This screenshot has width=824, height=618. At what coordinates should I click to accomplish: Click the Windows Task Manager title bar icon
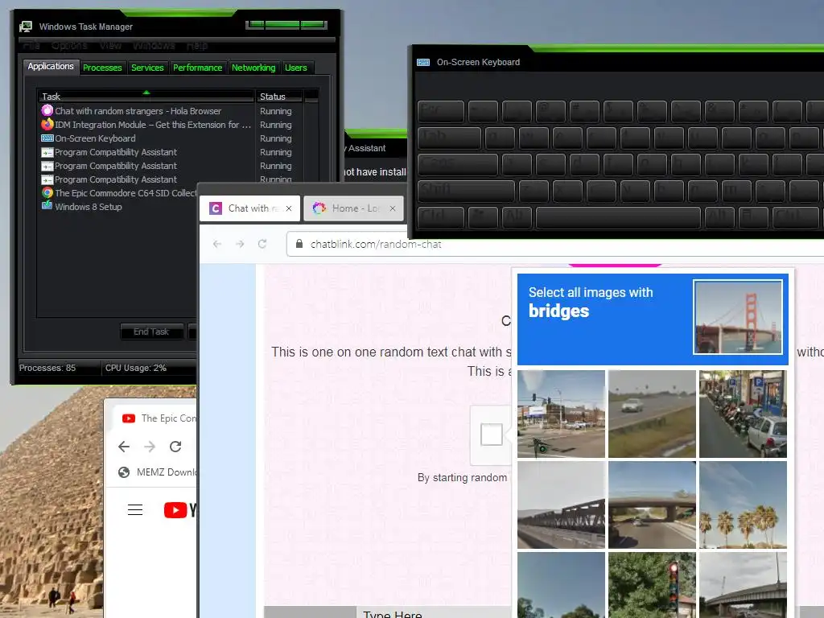click(25, 27)
